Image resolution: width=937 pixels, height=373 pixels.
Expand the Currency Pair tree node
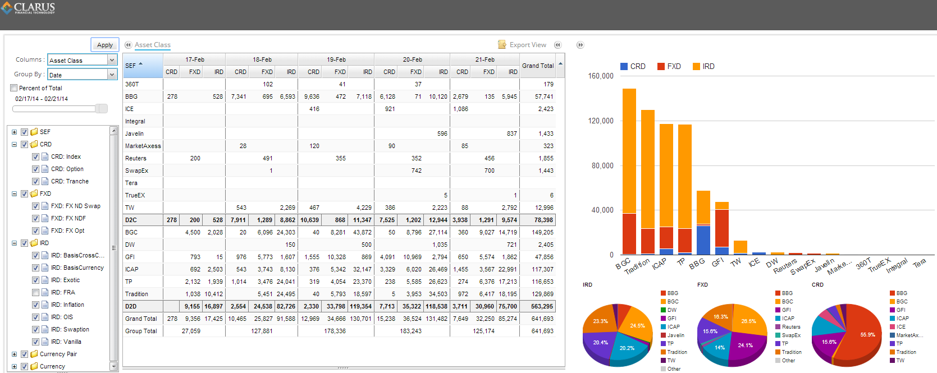pyautogui.click(x=14, y=354)
